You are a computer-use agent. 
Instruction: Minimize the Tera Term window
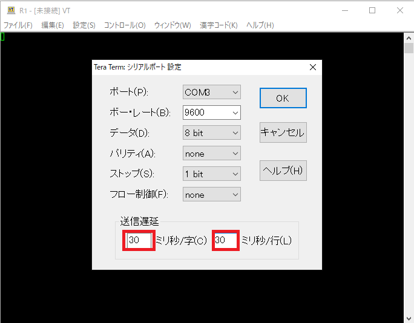[x=345, y=10]
